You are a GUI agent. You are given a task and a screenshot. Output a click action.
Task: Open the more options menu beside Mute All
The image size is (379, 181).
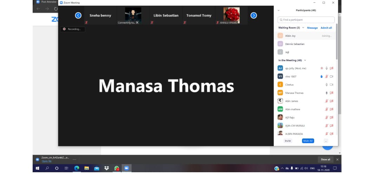(x=326, y=141)
